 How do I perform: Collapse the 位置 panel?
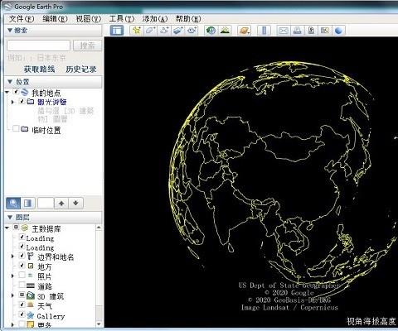tap(10, 82)
